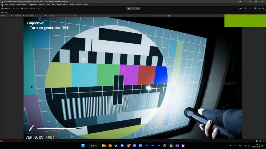This screenshot has width=266, height=149.
Task: Step forward one frame
Action: click(x=138, y=9)
